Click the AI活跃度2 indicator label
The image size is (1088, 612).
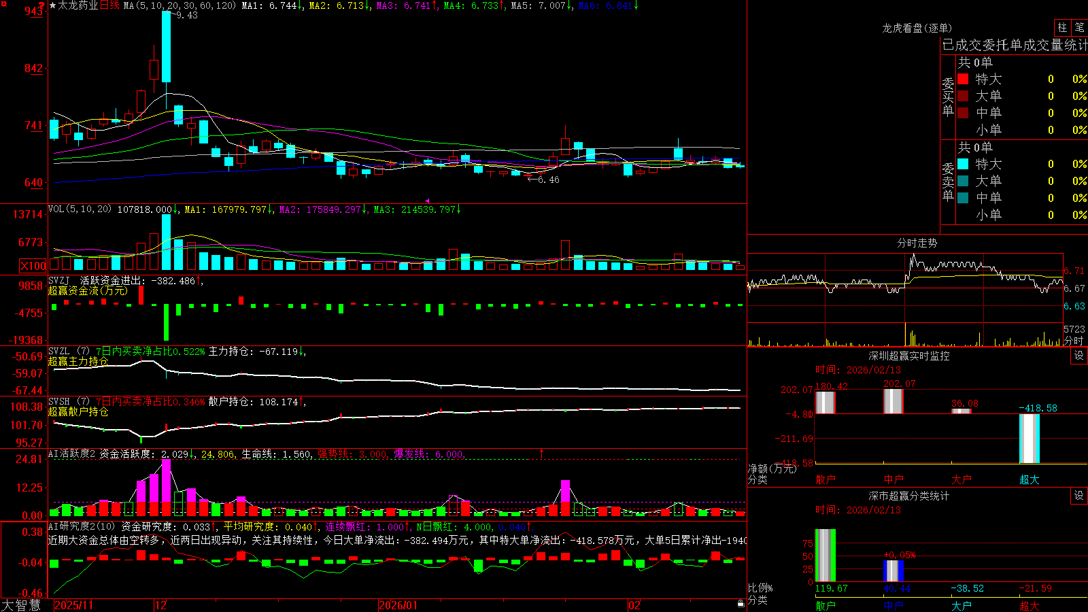(72, 454)
